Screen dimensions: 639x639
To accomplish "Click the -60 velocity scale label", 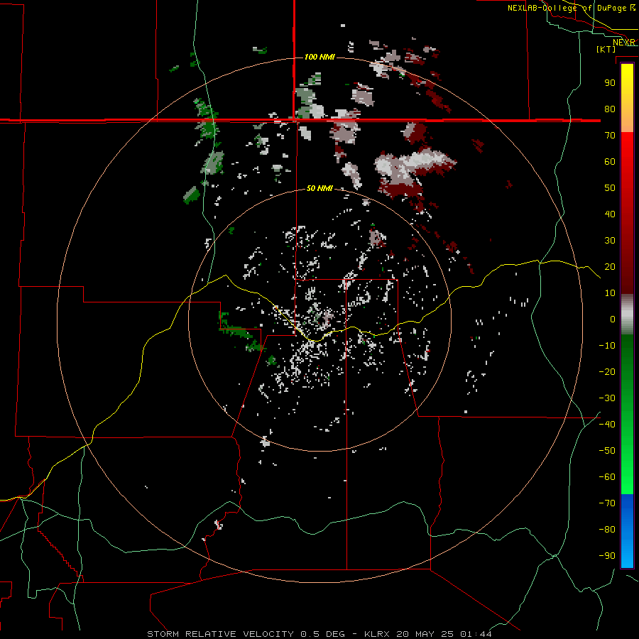I will click(607, 477).
